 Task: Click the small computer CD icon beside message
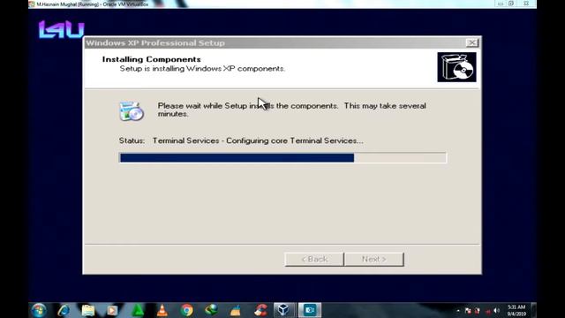pyautogui.click(x=132, y=110)
